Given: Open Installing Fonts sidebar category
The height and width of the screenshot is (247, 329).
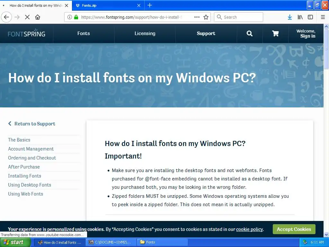Looking at the screenshot, I should pos(24,176).
